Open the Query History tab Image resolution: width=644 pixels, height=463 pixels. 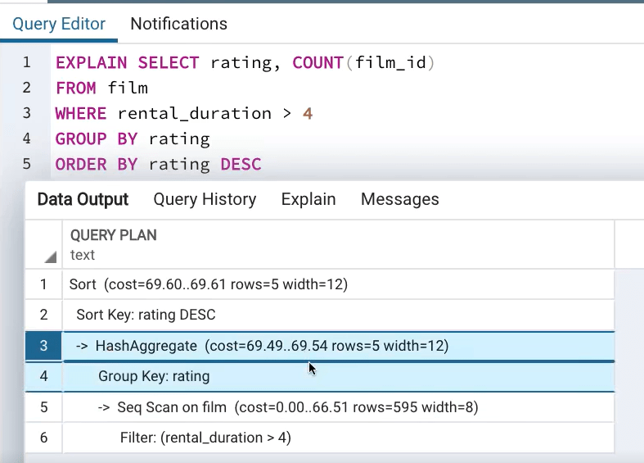205,199
